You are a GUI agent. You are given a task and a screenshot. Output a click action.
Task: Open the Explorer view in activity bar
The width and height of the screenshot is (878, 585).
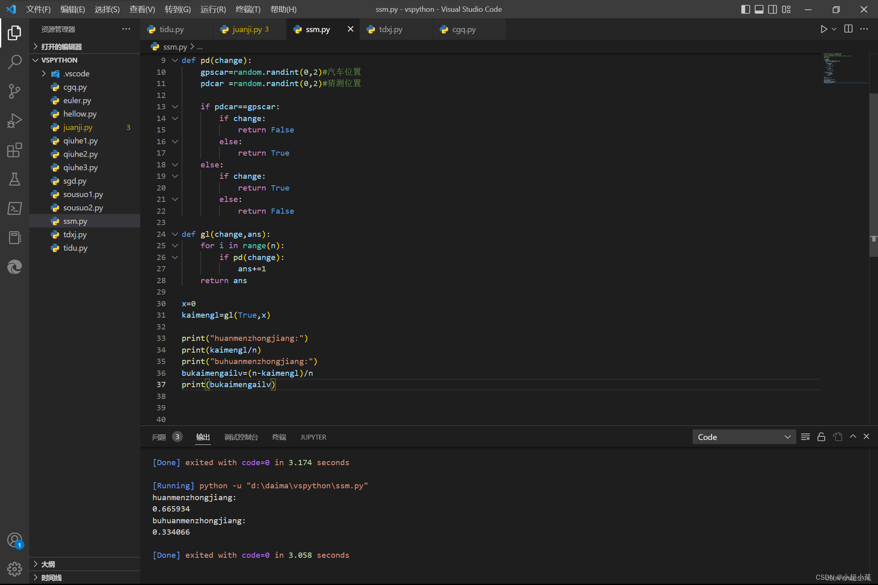pyautogui.click(x=15, y=33)
